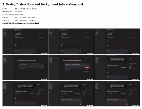Open the video frame stamped 00:01:36
This screenshot has height=109, width=142.
coord(25,67)
